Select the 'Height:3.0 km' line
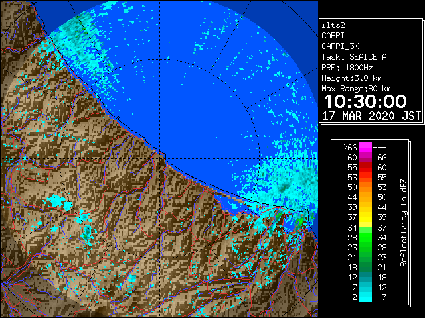425x318 pixels. (351, 78)
